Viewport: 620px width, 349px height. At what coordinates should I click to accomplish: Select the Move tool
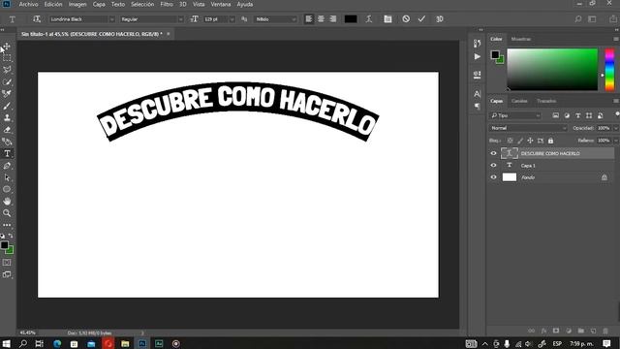click(7, 47)
